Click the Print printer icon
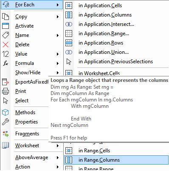The height and width of the screenshot is (171, 169). point(6,91)
